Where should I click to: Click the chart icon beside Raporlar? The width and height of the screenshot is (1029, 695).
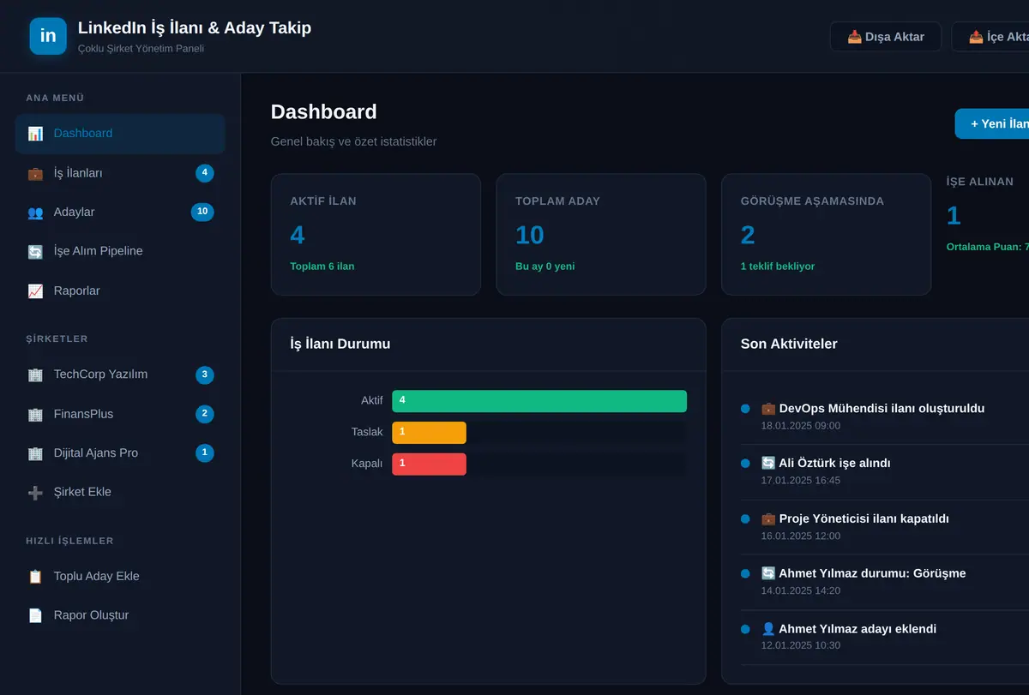(35, 291)
